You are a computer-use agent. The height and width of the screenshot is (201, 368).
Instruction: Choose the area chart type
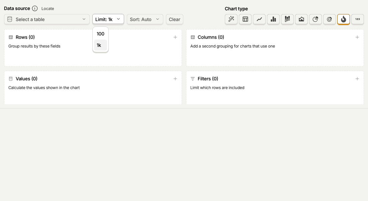click(301, 19)
